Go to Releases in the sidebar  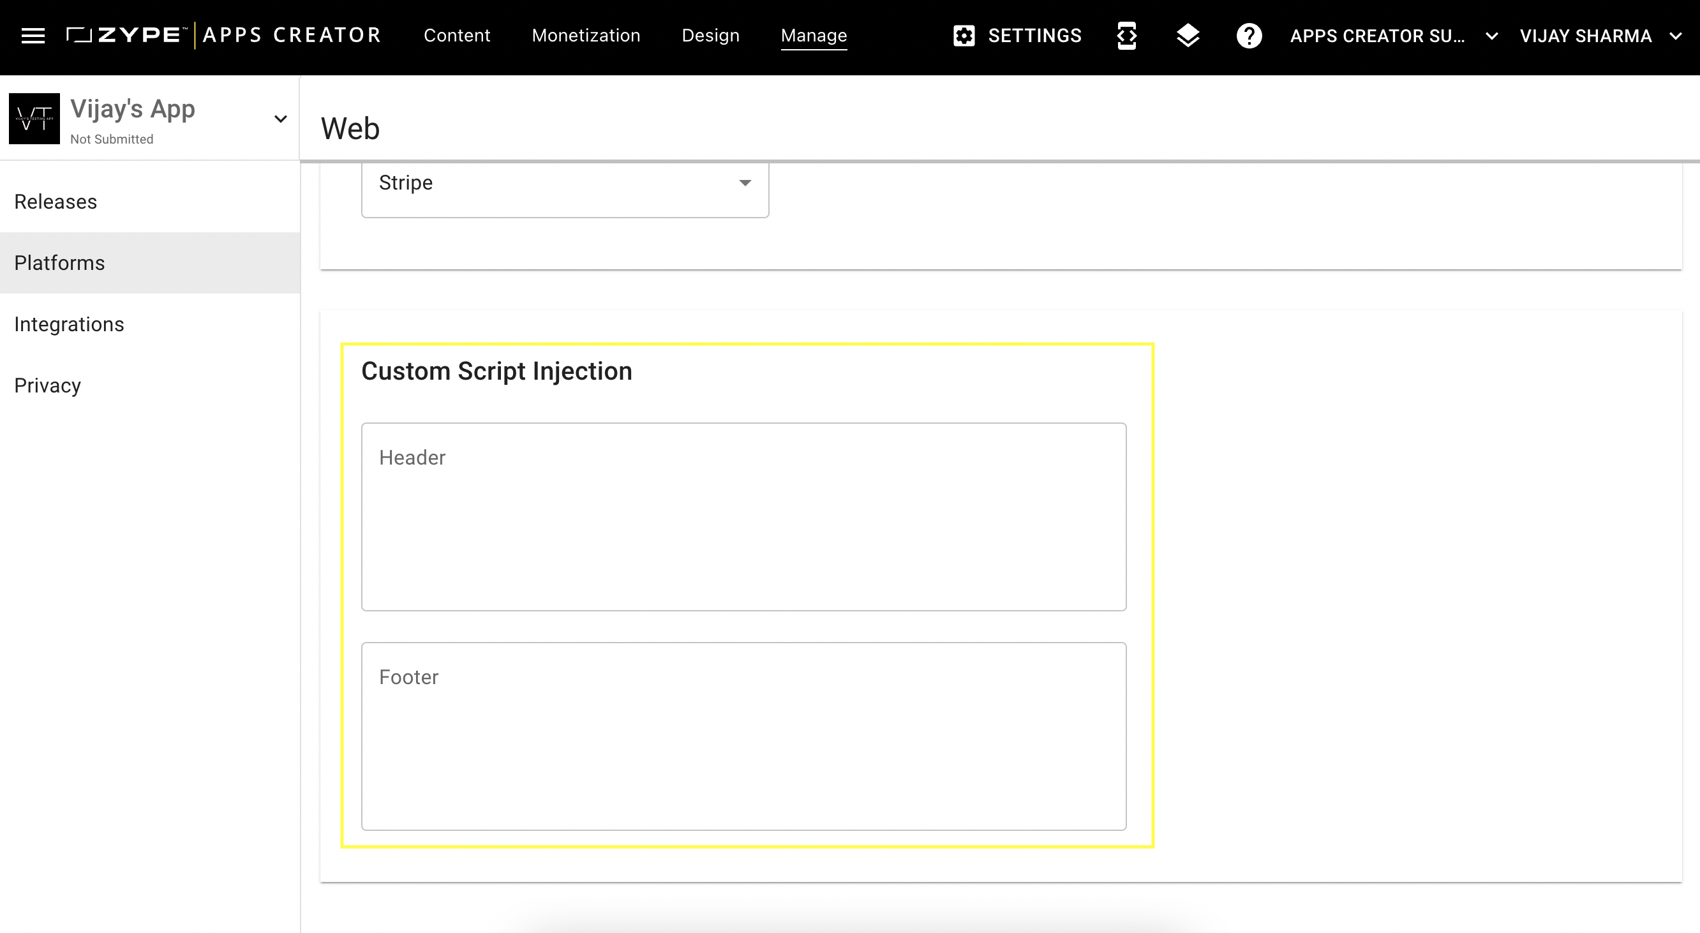pyautogui.click(x=150, y=202)
